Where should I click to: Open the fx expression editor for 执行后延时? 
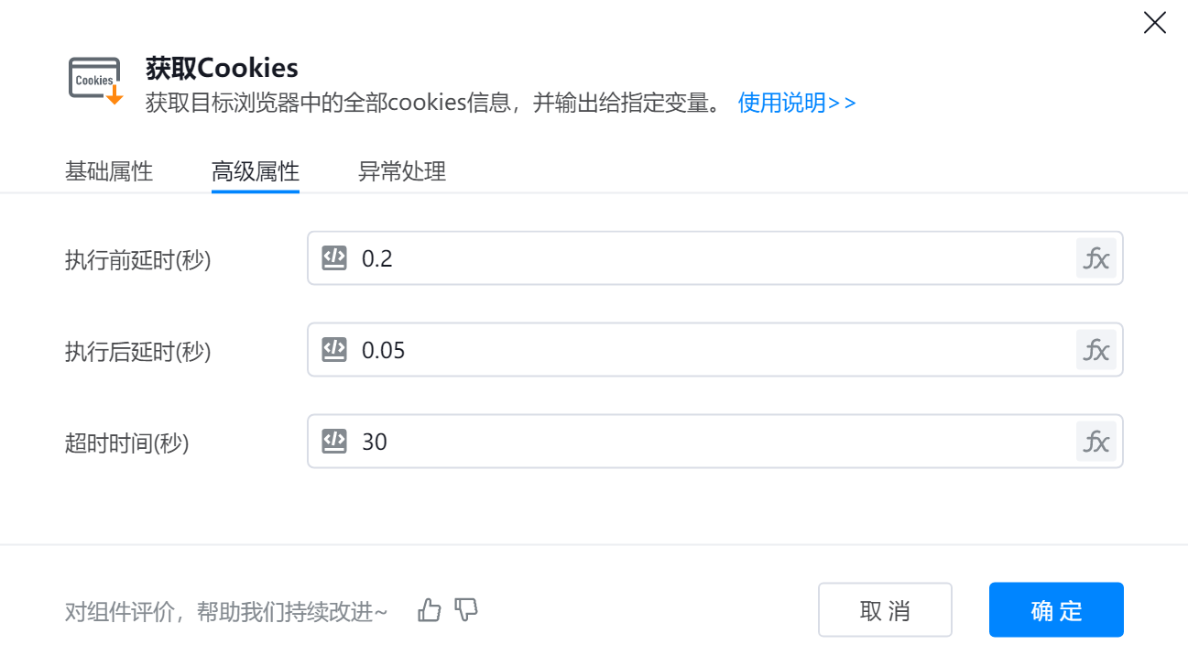(x=1095, y=350)
